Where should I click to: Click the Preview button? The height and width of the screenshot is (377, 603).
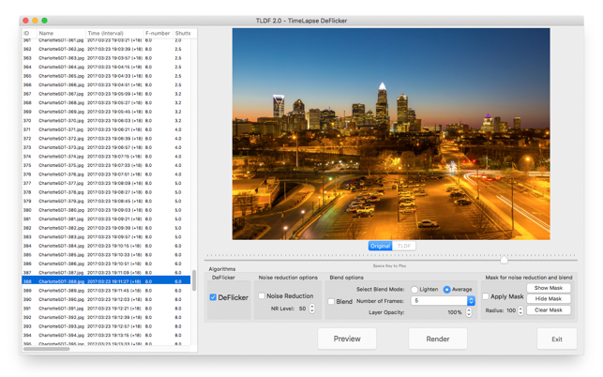[347, 339]
